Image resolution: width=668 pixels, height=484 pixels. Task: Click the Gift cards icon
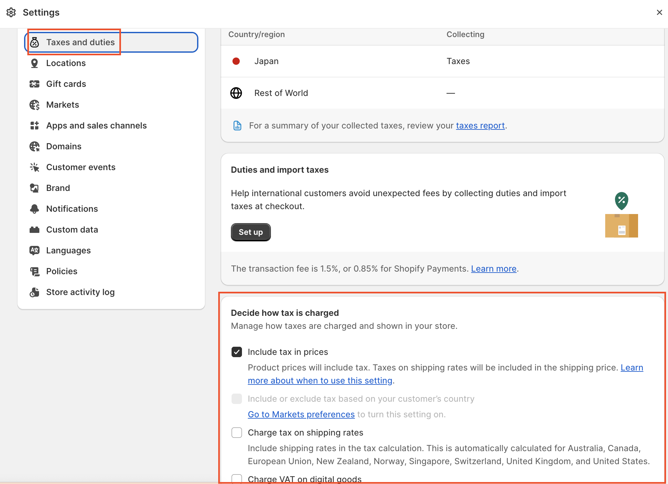click(34, 84)
